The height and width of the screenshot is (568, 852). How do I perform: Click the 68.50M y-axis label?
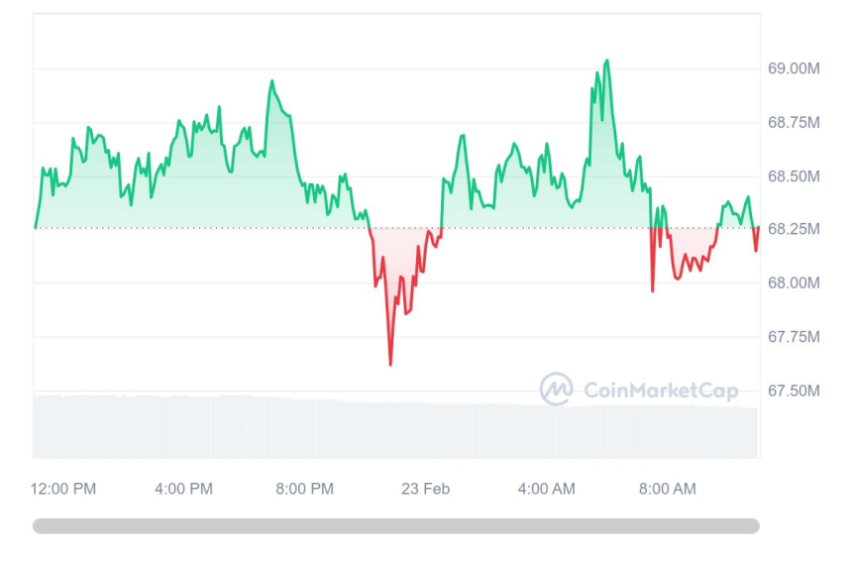794,176
